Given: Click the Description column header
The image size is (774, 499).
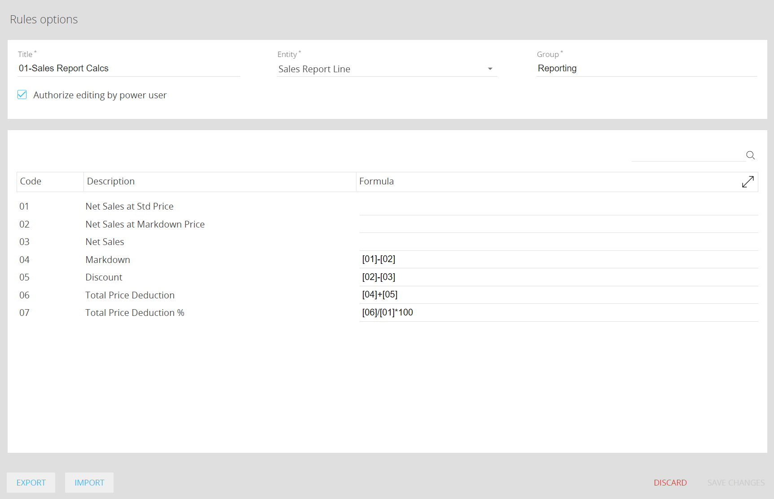Looking at the screenshot, I should 111,181.
